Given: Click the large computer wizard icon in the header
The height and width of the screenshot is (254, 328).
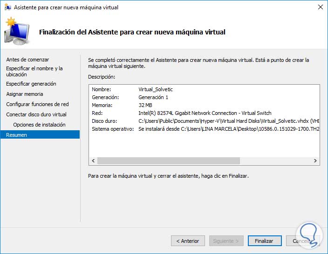Looking at the screenshot, I should point(17,31).
